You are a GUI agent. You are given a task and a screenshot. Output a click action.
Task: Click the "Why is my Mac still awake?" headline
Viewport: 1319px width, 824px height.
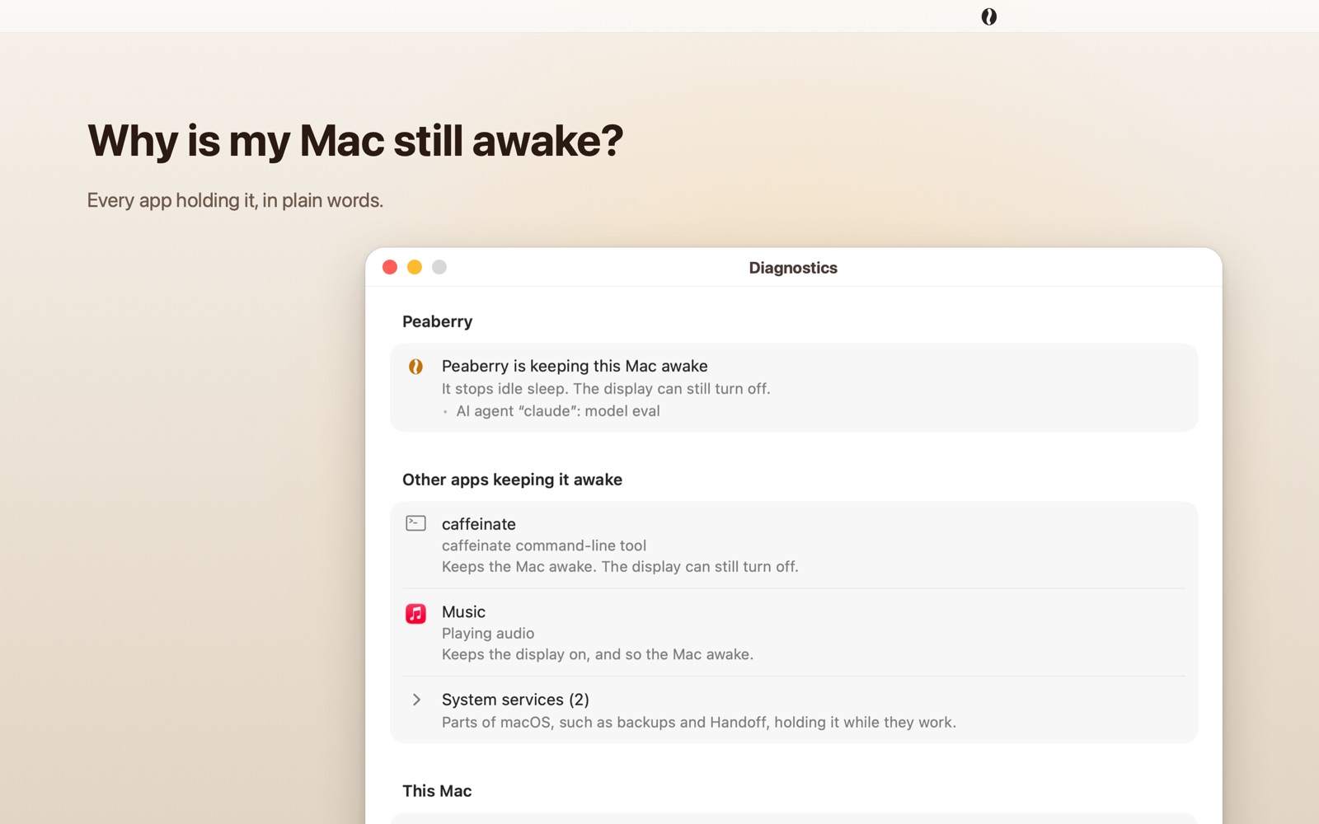[x=355, y=141]
